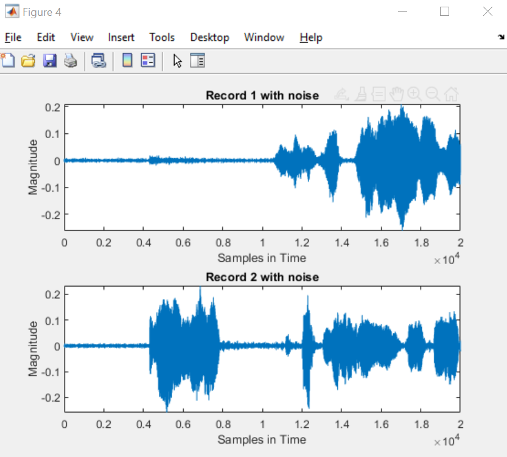This screenshot has width=507, height=457.
Task: Open the File menu
Action: pyautogui.click(x=13, y=38)
